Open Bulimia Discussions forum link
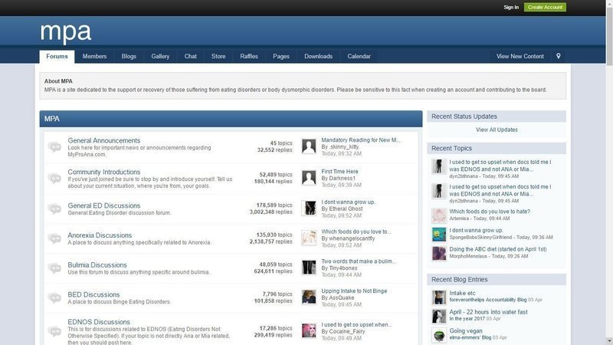Image resolution: width=613 pixels, height=345 pixels. (x=97, y=264)
